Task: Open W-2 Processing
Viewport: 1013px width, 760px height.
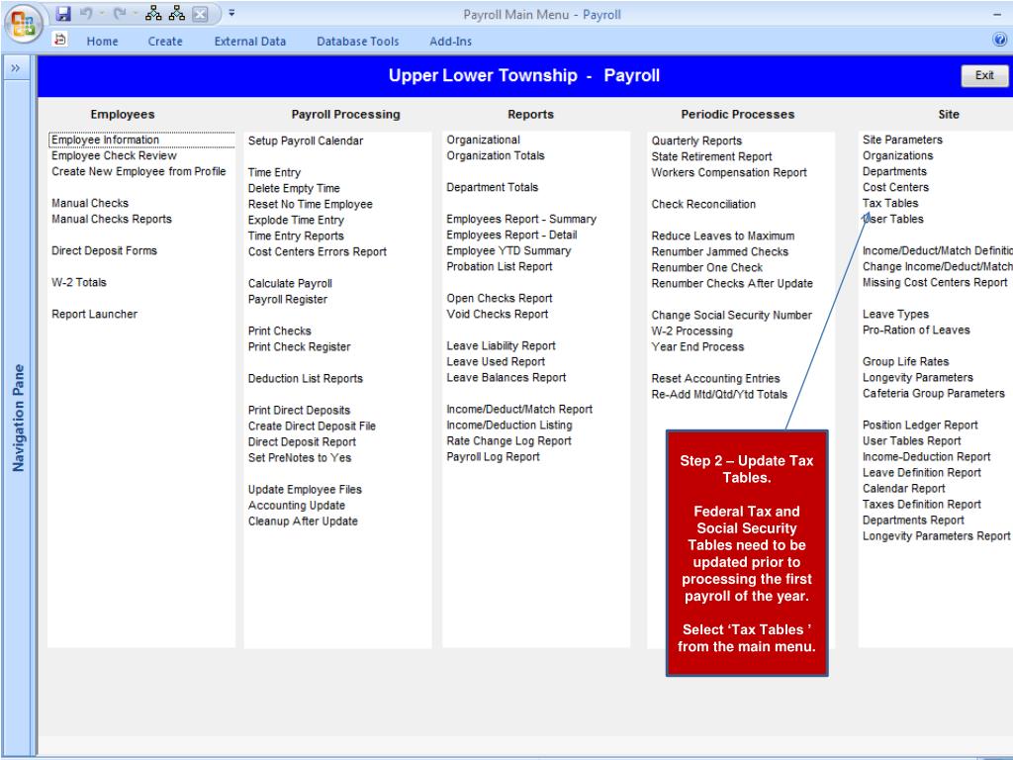Action: (x=691, y=331)
